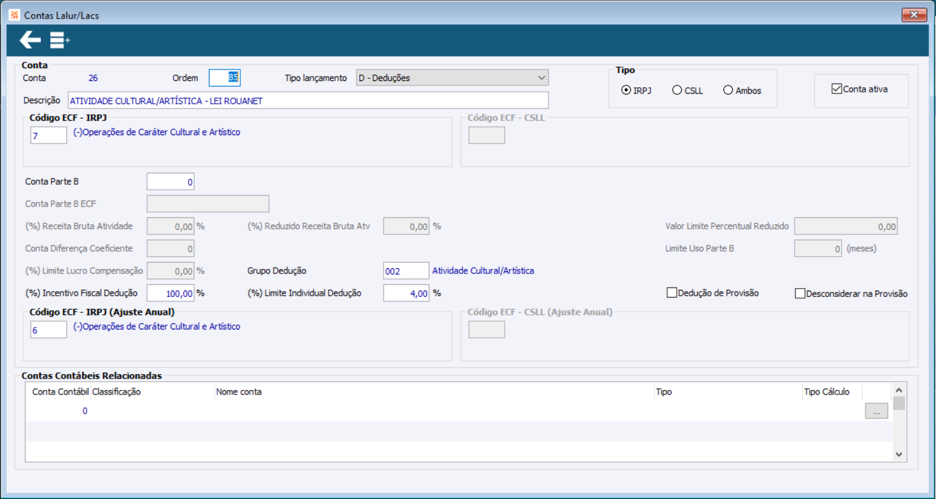Focus the Conta Parte B field
Viewport: 936px width, 499px height.
(170, 182)
